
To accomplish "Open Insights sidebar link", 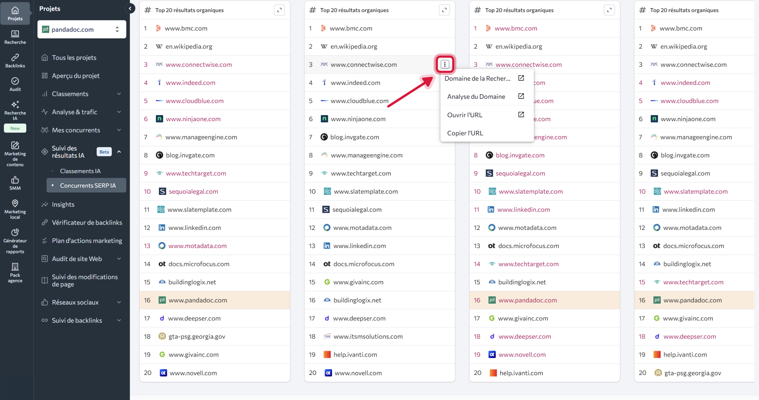I will [63, 204].
